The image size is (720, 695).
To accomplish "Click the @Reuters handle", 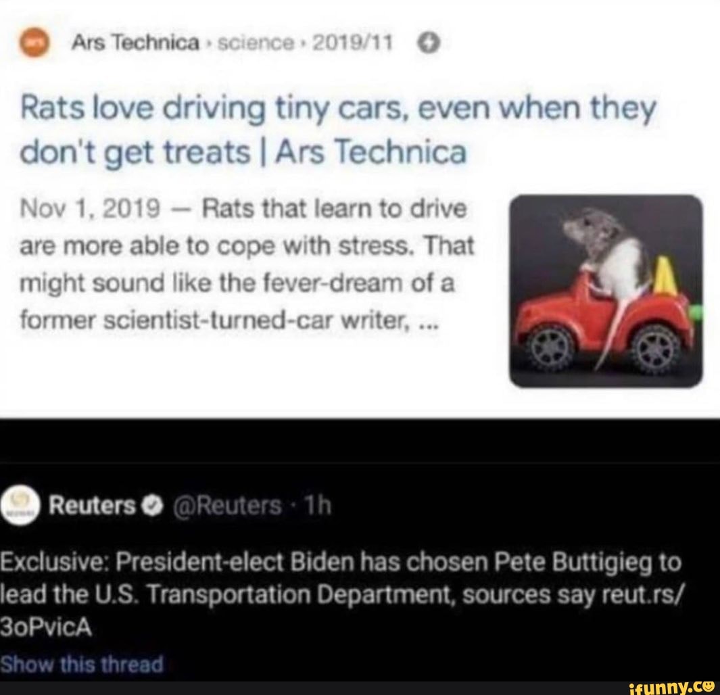I will pyautogui.click(x=227, y=506).
